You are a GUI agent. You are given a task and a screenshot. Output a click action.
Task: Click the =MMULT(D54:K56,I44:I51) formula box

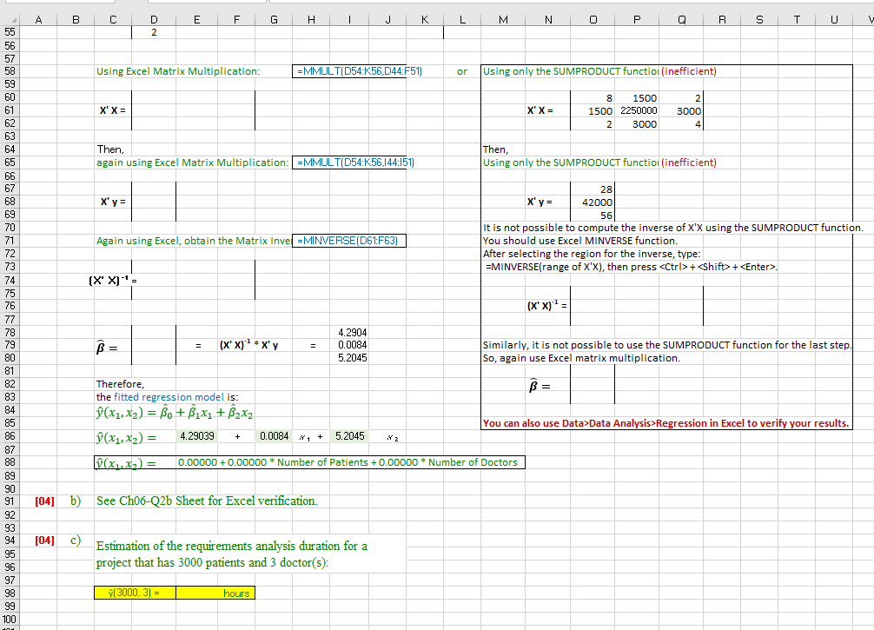pos(349,162)
